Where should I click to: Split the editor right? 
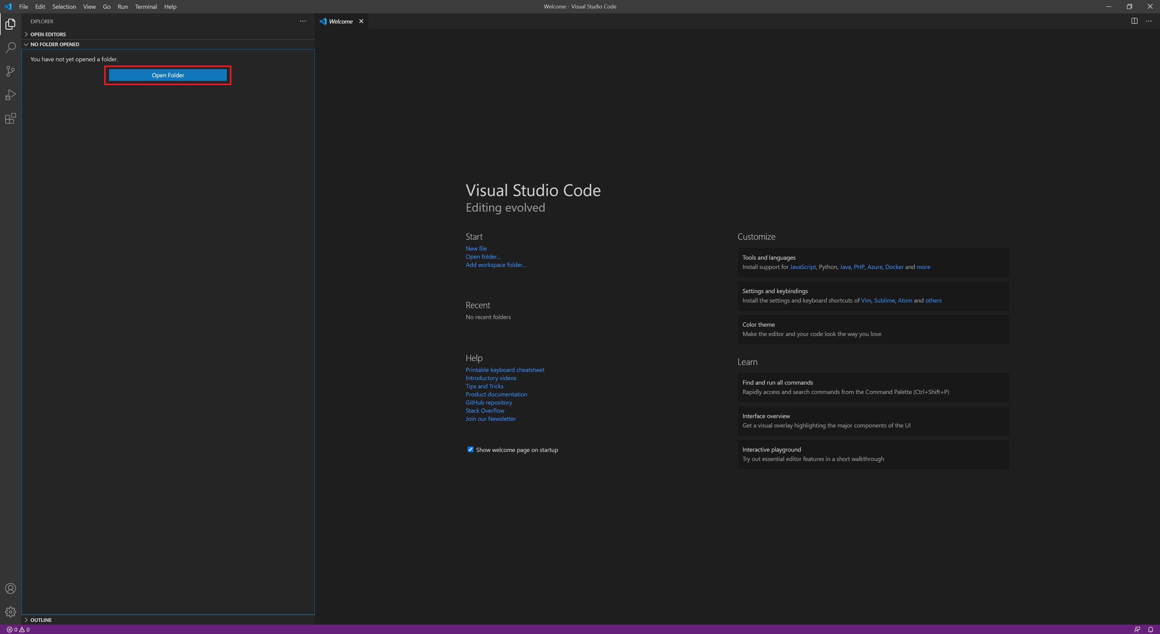[1134, 21]
